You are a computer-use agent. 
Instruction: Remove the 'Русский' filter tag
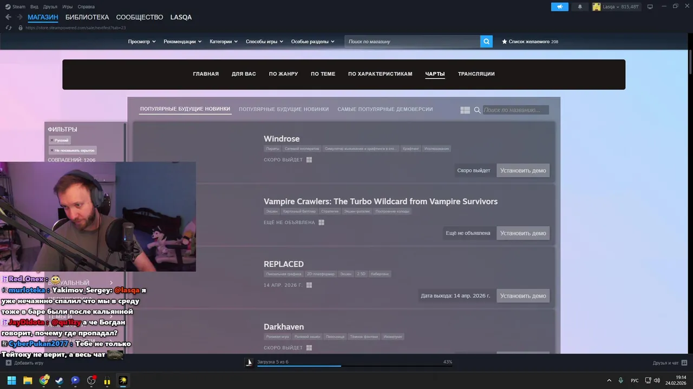[52, 140]
